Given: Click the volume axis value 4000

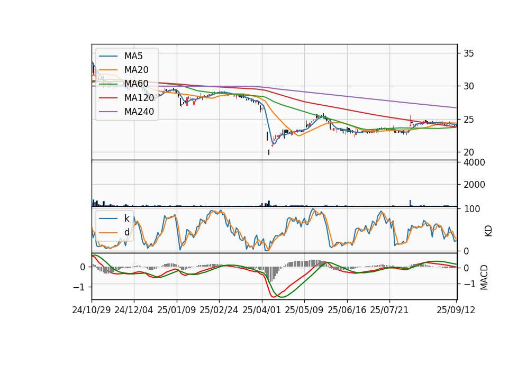Looking at the screenshot, I should pyautogui.click(x=474, y=162).
